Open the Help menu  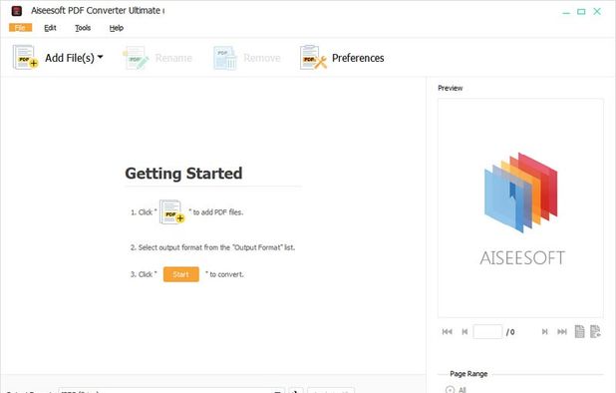117,28
